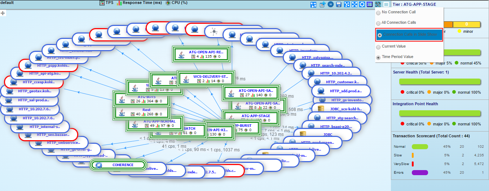Viewport: 489px width, 191px height.
Task: Click the blank rectangle icon in toolbar
Action: [386, 4]
